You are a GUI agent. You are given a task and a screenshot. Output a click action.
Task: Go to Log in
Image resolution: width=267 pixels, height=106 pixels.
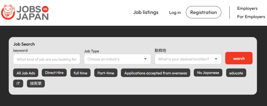[175, 12]
